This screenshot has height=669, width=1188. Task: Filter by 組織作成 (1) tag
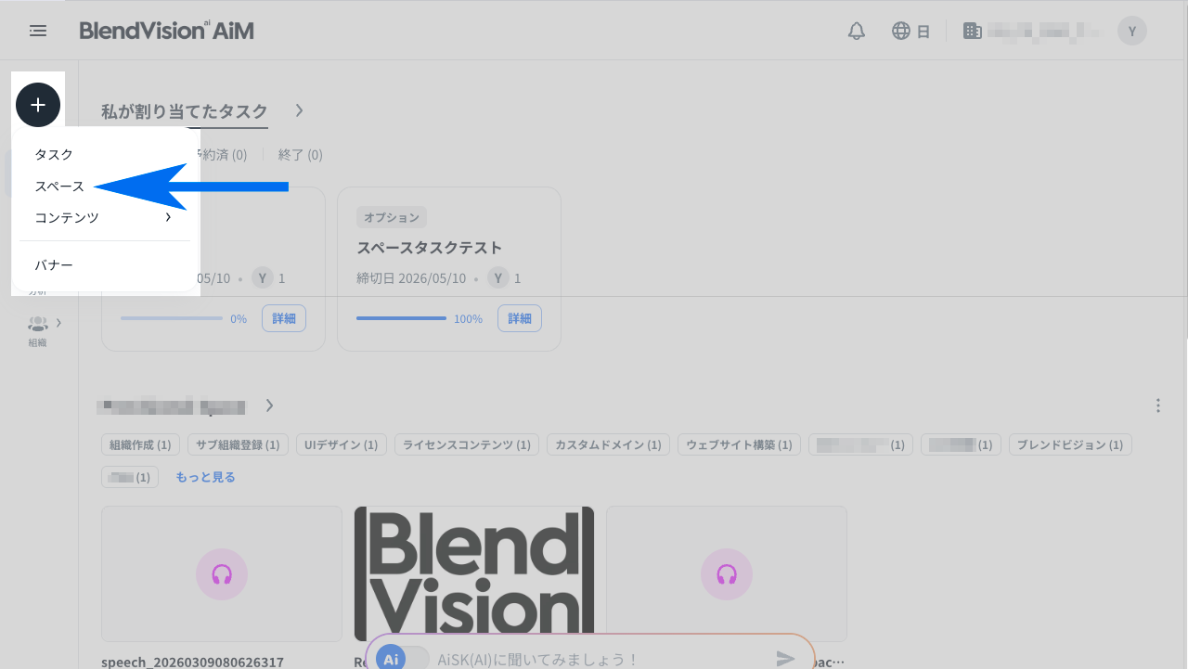coord(140,445)
